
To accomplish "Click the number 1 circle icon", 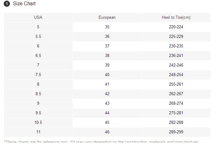I will [x=7, y=4].
